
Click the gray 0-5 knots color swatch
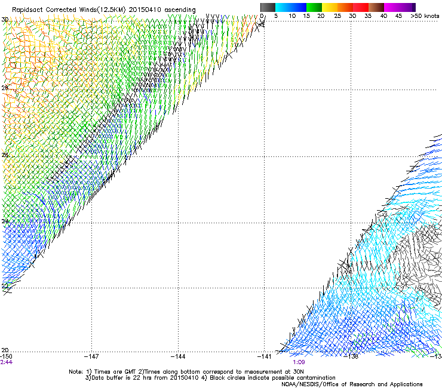click(x=268, y=7)
